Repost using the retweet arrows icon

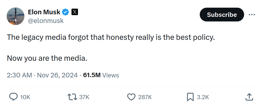click(x=72, y=97)
